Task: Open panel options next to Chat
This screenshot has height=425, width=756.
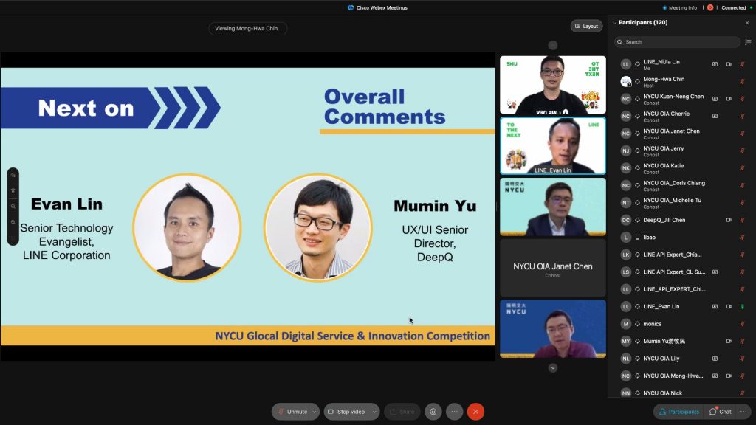Action: pos(743,412)
